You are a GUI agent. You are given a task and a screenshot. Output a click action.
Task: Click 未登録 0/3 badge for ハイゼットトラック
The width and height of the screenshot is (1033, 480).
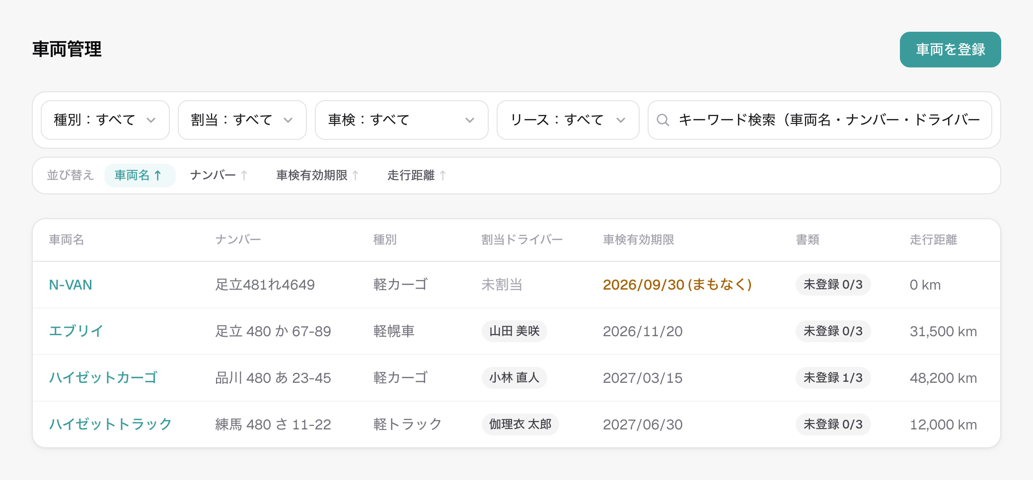pos(833,424)
